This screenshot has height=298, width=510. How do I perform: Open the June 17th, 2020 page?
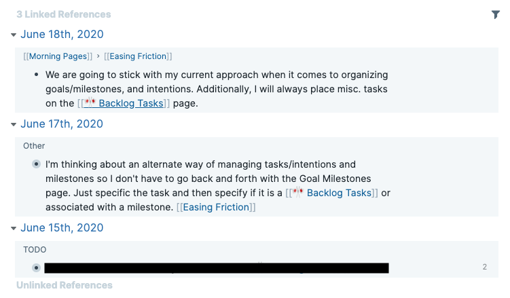tap(62, 124)
